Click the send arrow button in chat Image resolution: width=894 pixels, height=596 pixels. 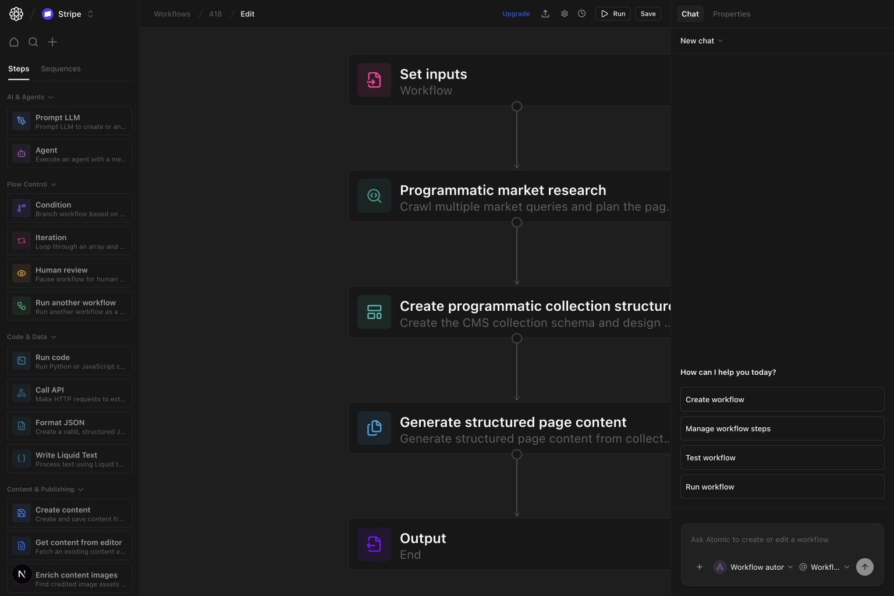point(865,567)
